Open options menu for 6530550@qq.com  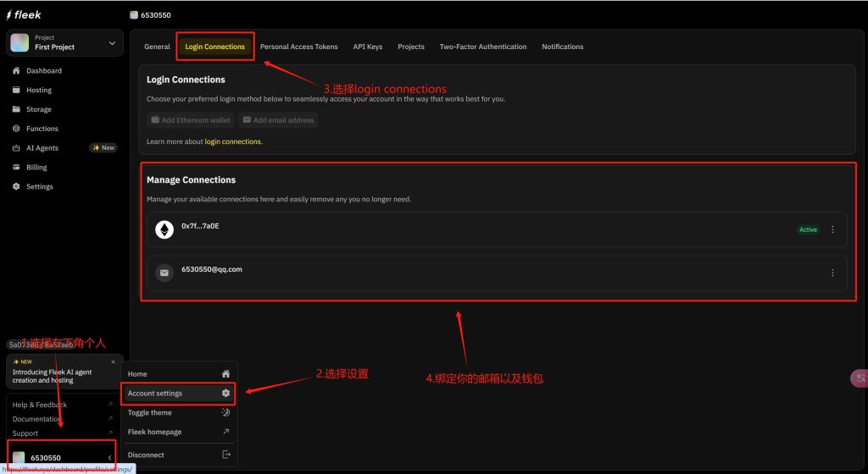(832, 273)
